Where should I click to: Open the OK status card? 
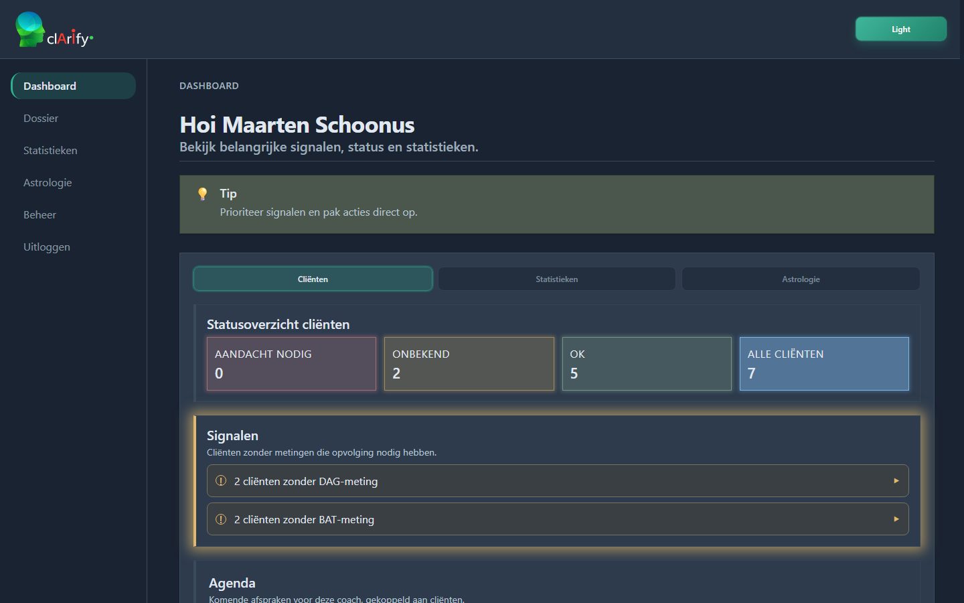click(x=647, y=364)
